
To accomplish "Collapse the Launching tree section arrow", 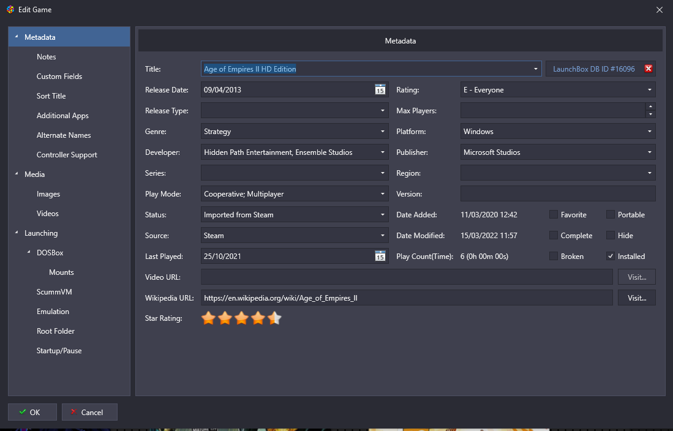I will pos(17,233).
